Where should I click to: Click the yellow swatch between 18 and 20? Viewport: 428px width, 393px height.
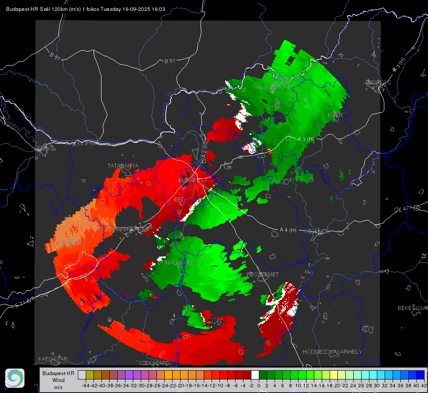point(334,375)
